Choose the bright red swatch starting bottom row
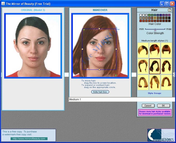Viewport: 176px width, 143px height. pyautogui.click(x=141, y=21)
